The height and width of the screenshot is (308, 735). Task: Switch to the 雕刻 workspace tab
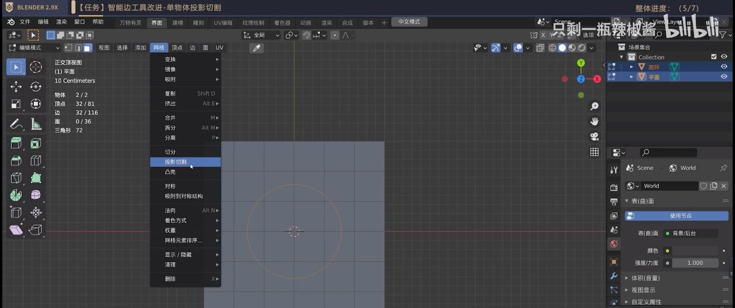click(198, 23)
